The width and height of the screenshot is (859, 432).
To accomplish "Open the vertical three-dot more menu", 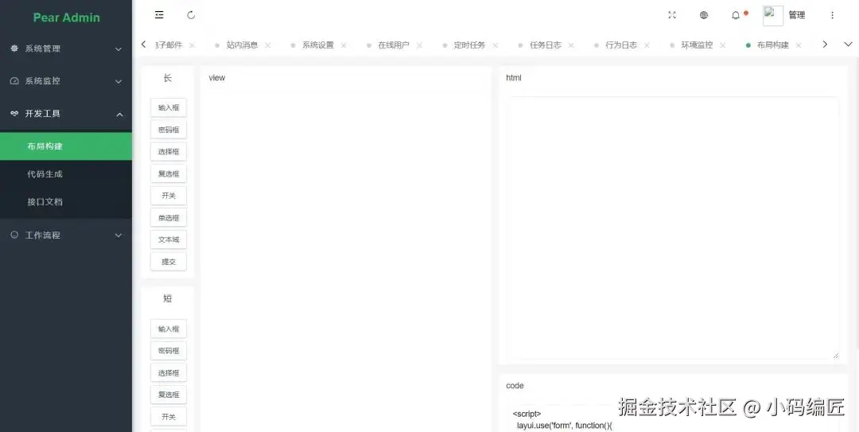I will pyautogui.click(x=832, y=15).
